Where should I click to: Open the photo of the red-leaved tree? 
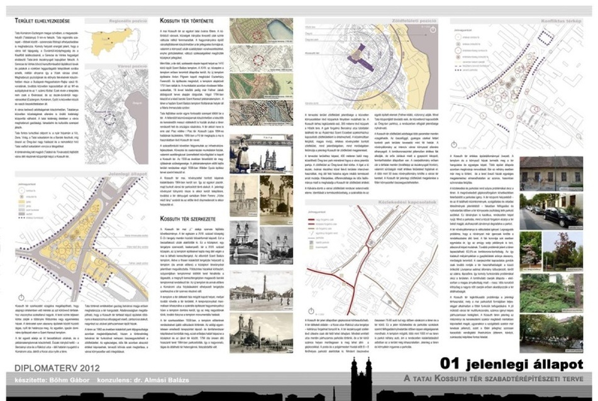click(x=563, y=251)
